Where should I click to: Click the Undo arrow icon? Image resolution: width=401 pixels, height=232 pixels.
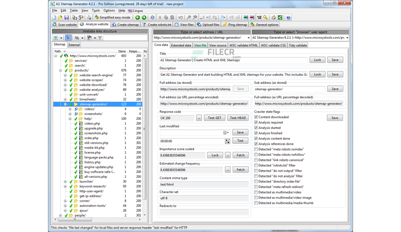tap(180, 17)
